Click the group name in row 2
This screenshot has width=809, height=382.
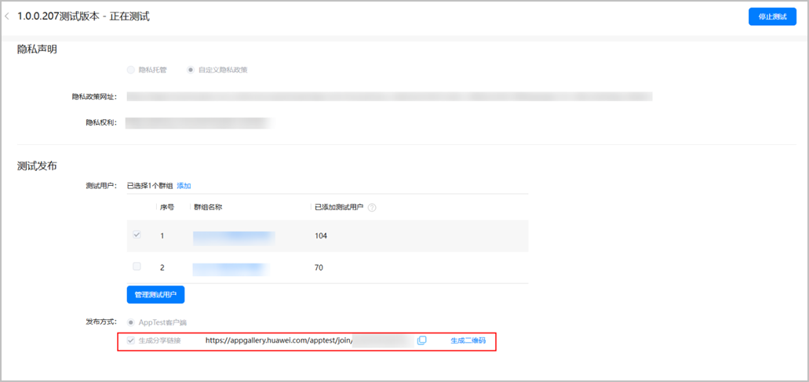pyautogui.click(x=234, y=267)
